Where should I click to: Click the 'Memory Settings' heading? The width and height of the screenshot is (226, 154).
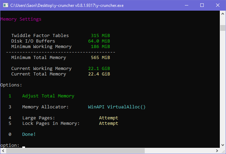coord(21,19)
